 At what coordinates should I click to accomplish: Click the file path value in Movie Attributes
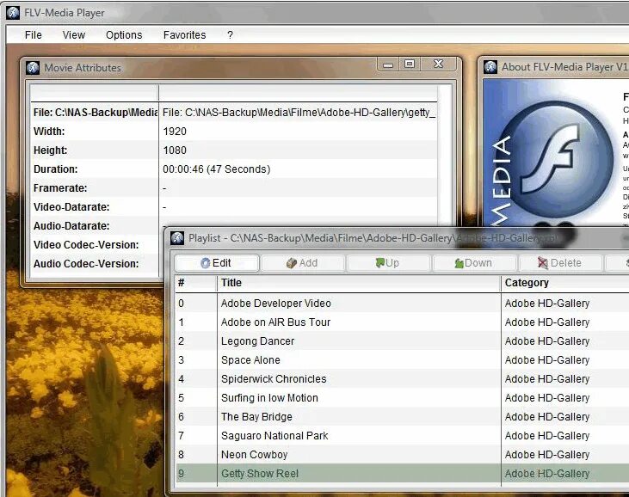tap(299, 113)
